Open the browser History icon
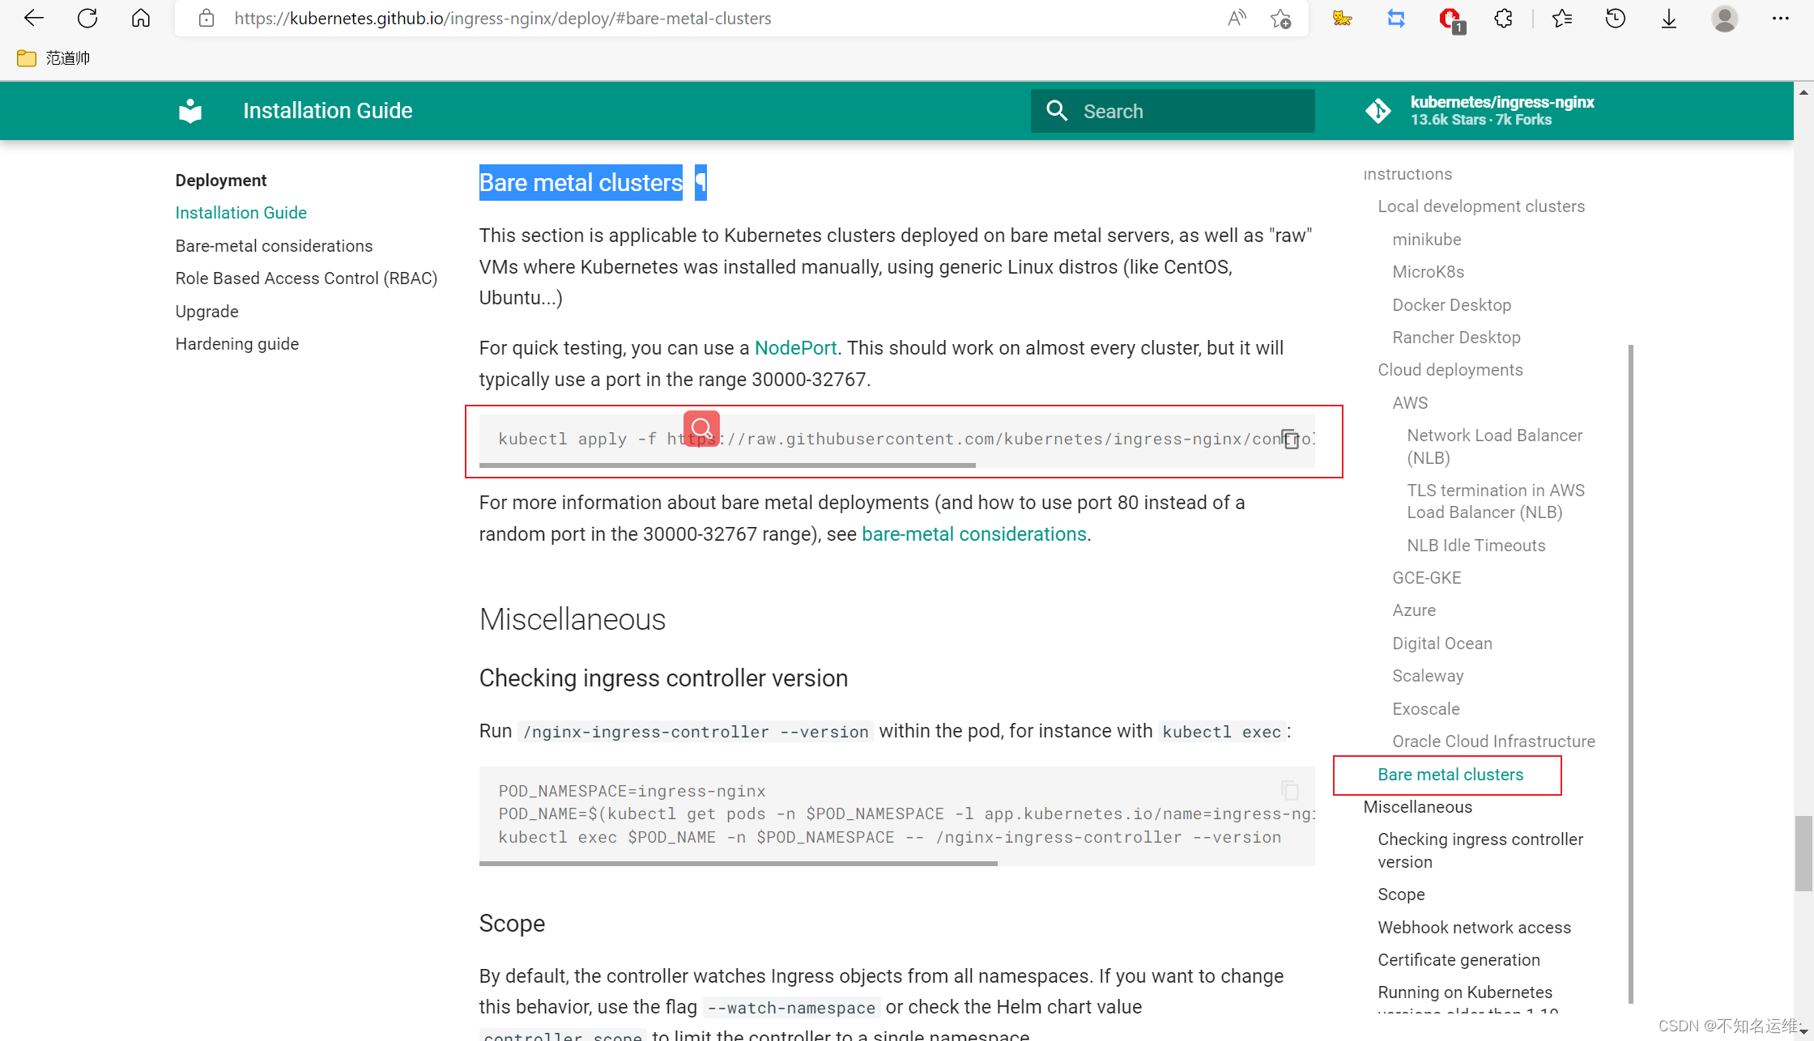 1616,18
